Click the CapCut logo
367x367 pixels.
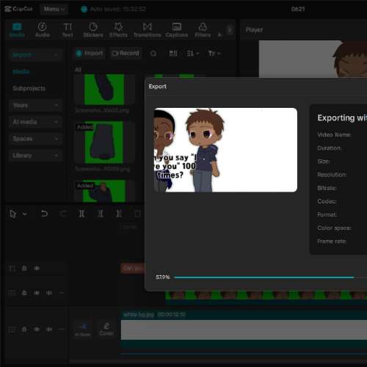18,9
